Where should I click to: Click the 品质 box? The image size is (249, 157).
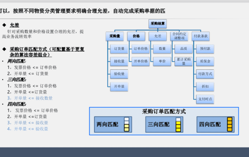pos(183,49)
